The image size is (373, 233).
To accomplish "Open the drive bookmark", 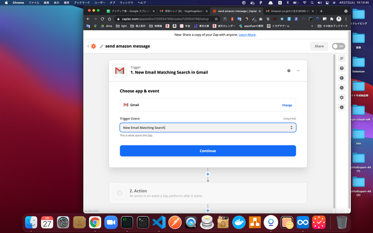I will 106,26.
